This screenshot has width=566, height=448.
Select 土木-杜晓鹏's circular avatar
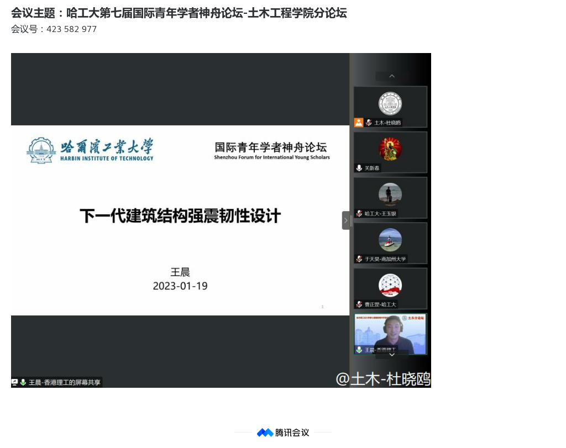pos(390,104)
